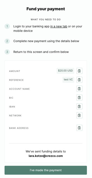Click the ACCOUNT NAME field label

point(19,89)
